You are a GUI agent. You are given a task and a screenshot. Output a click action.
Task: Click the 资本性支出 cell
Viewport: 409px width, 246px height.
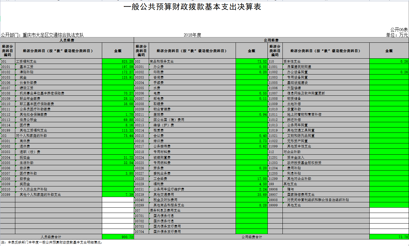coord(326,61)
